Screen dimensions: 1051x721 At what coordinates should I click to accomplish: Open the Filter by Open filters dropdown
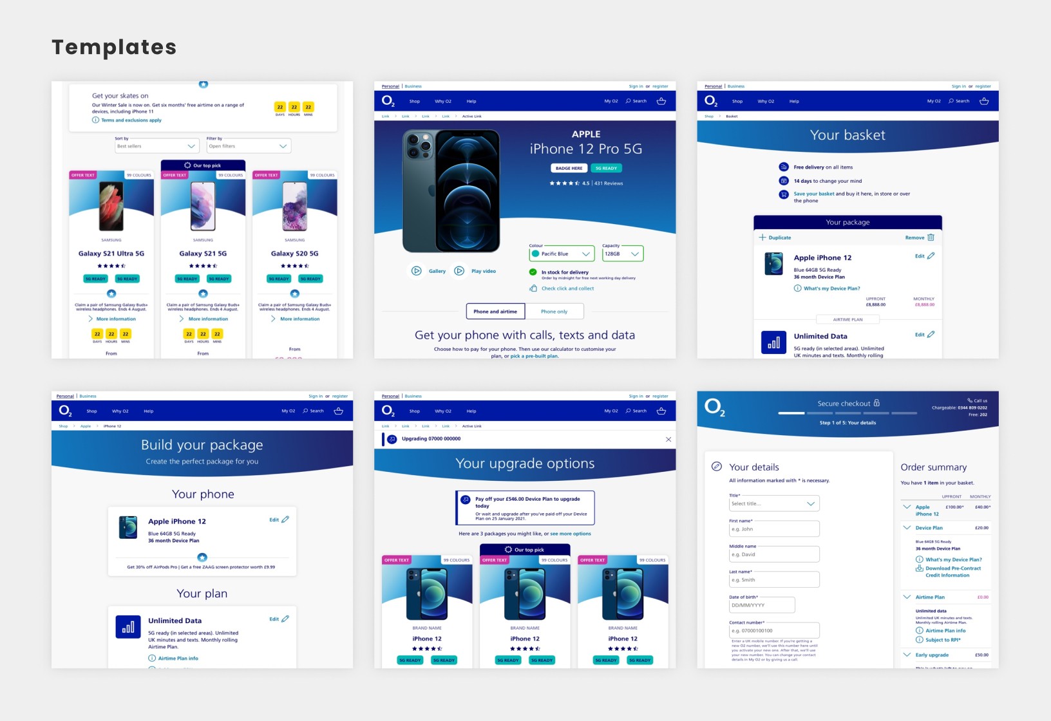click(249, 146)
